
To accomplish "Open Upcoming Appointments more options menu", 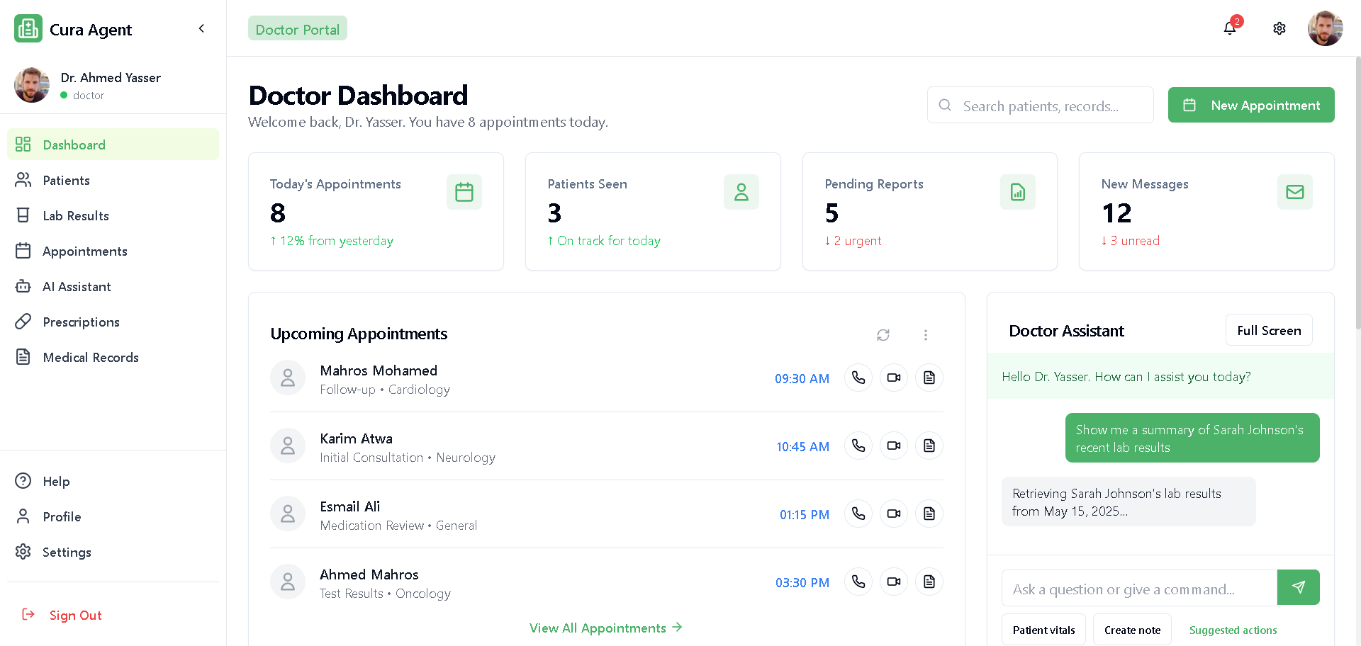I will click(925, 335).
